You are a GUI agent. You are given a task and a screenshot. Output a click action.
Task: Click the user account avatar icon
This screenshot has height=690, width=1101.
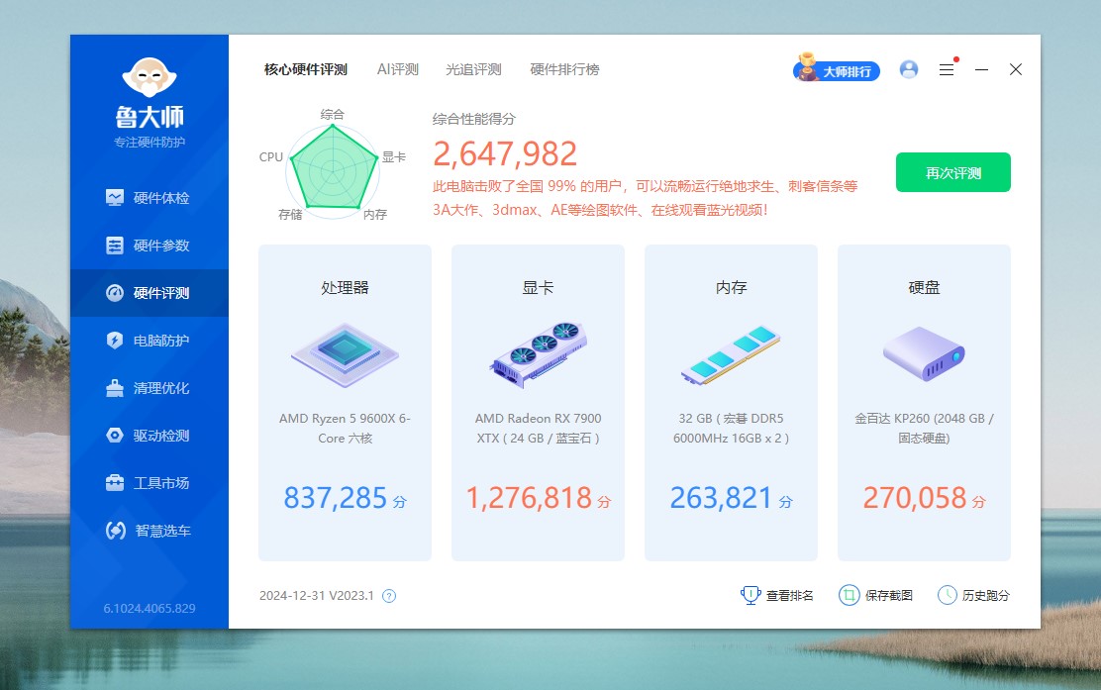pyautogui.click(x=909, y=69)
